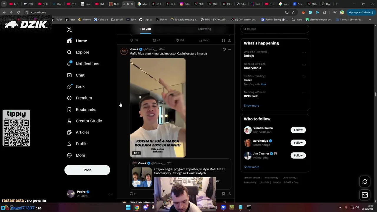Open more options on Venek post
Viewport: 377px width, 212px height.
(229, 49)
